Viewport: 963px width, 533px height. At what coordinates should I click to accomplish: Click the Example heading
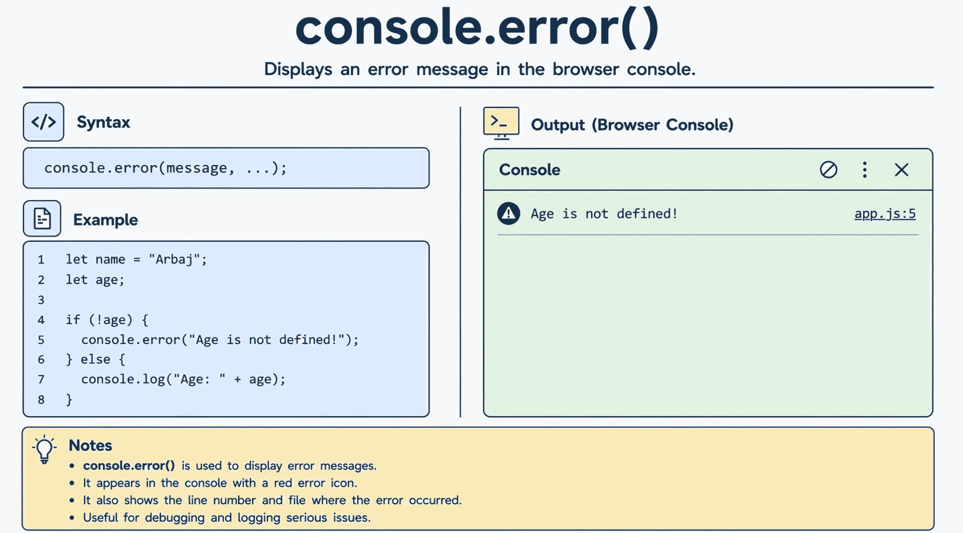(105, 220)
